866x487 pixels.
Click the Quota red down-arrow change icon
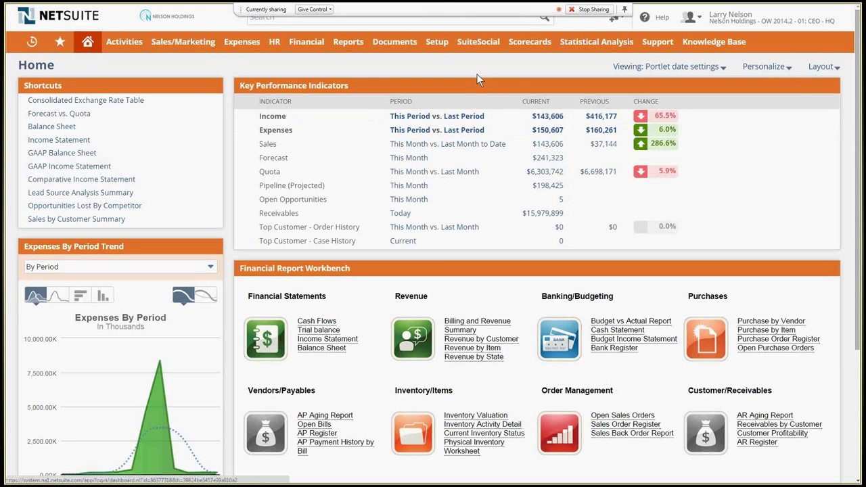(x=640, y=171)
